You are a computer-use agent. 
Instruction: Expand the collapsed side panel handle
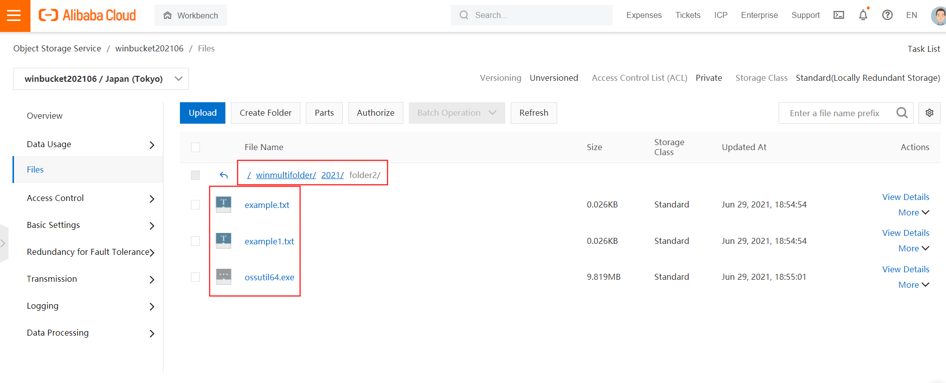[x=3, y=243]
